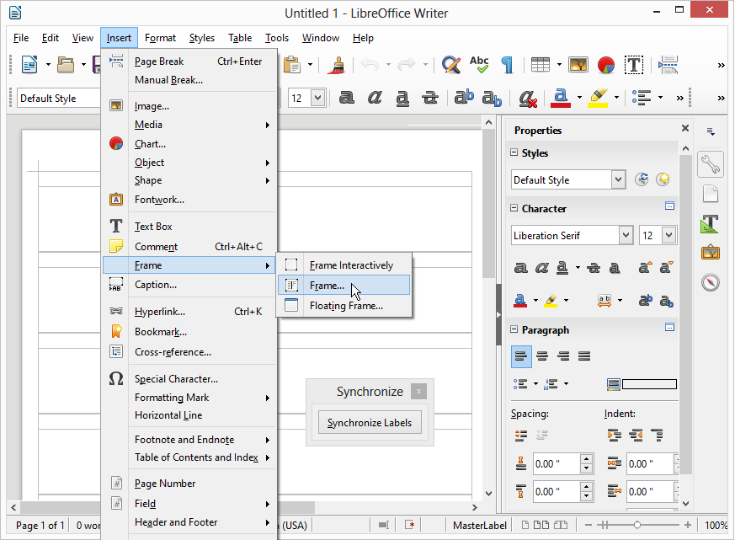Screen dimensions: 735x540
Task: Click the Insert Chart pie icon
Action: (606, 65)
